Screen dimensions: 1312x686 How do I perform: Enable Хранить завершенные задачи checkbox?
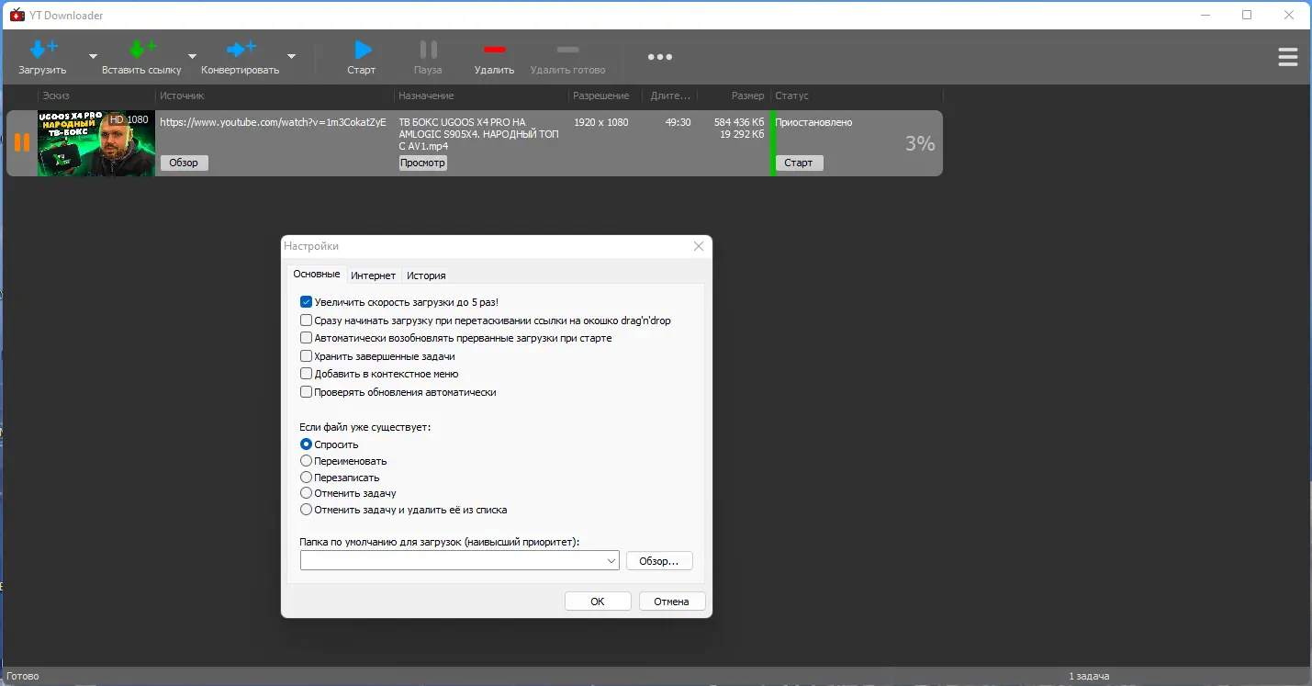tap(307, 356)
